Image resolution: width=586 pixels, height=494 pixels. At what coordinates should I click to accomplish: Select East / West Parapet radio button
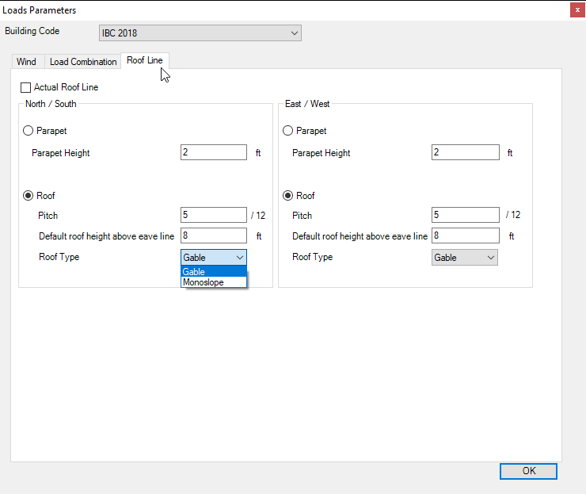pos(288,131)
